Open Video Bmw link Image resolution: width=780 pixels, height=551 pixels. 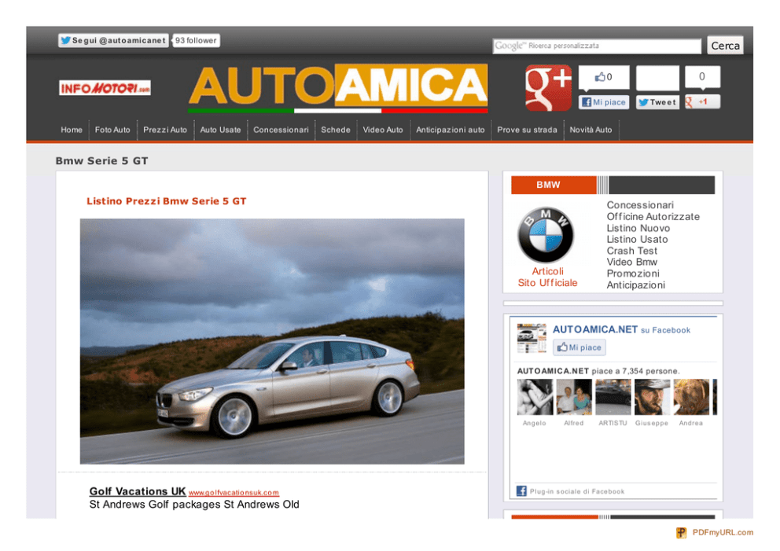click(x=631, y=262)
